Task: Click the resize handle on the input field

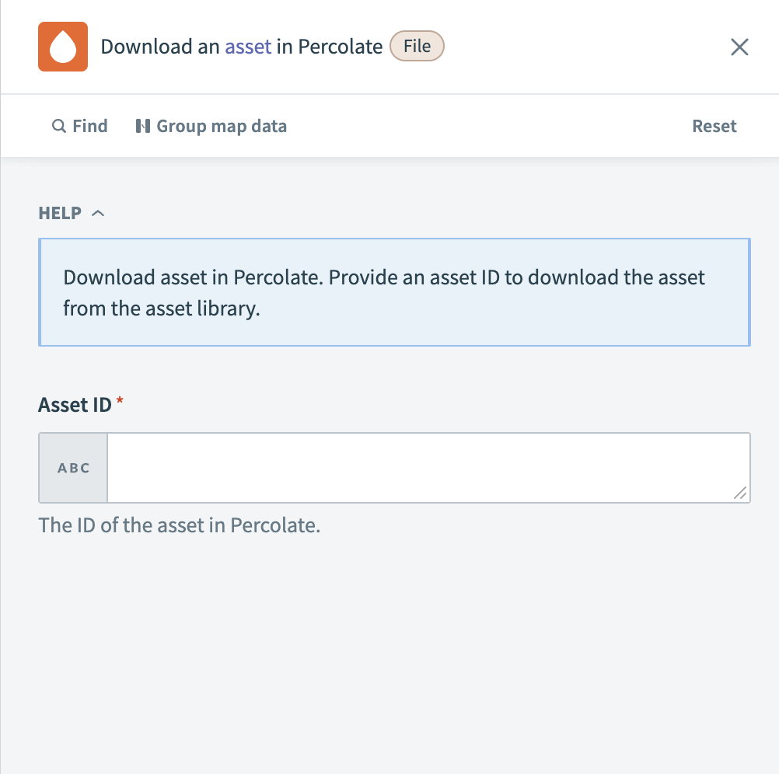Action: [741, 493]
